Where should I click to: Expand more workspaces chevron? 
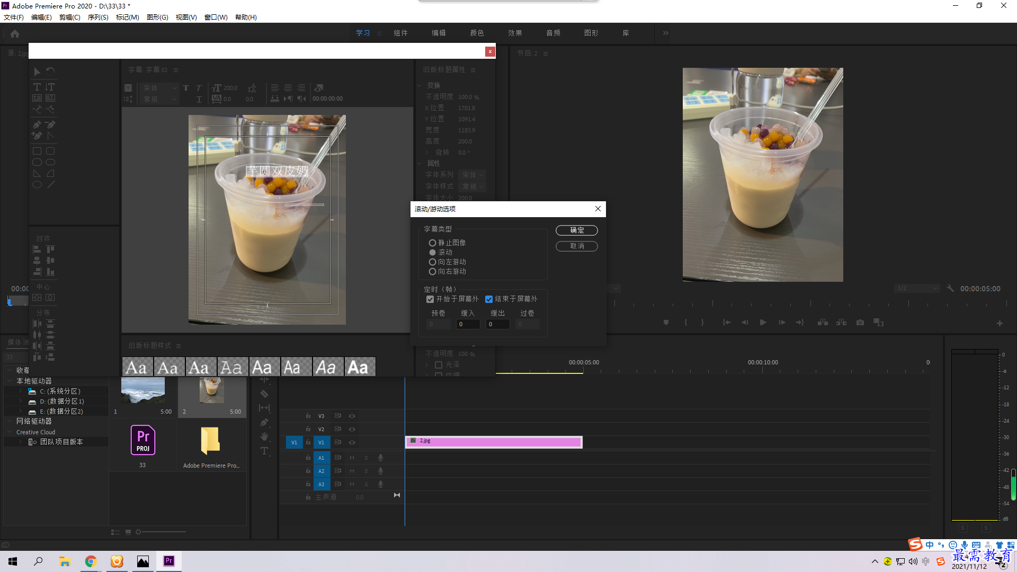[665, 33]
